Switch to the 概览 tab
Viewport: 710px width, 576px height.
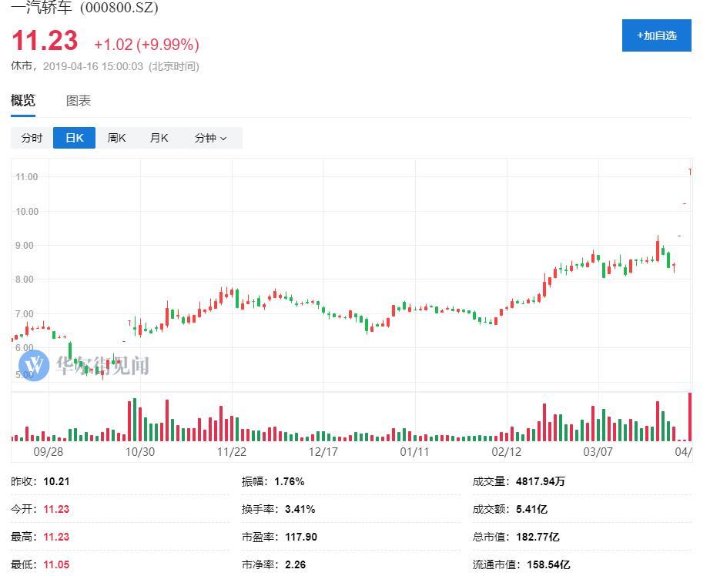click(23, 101)
